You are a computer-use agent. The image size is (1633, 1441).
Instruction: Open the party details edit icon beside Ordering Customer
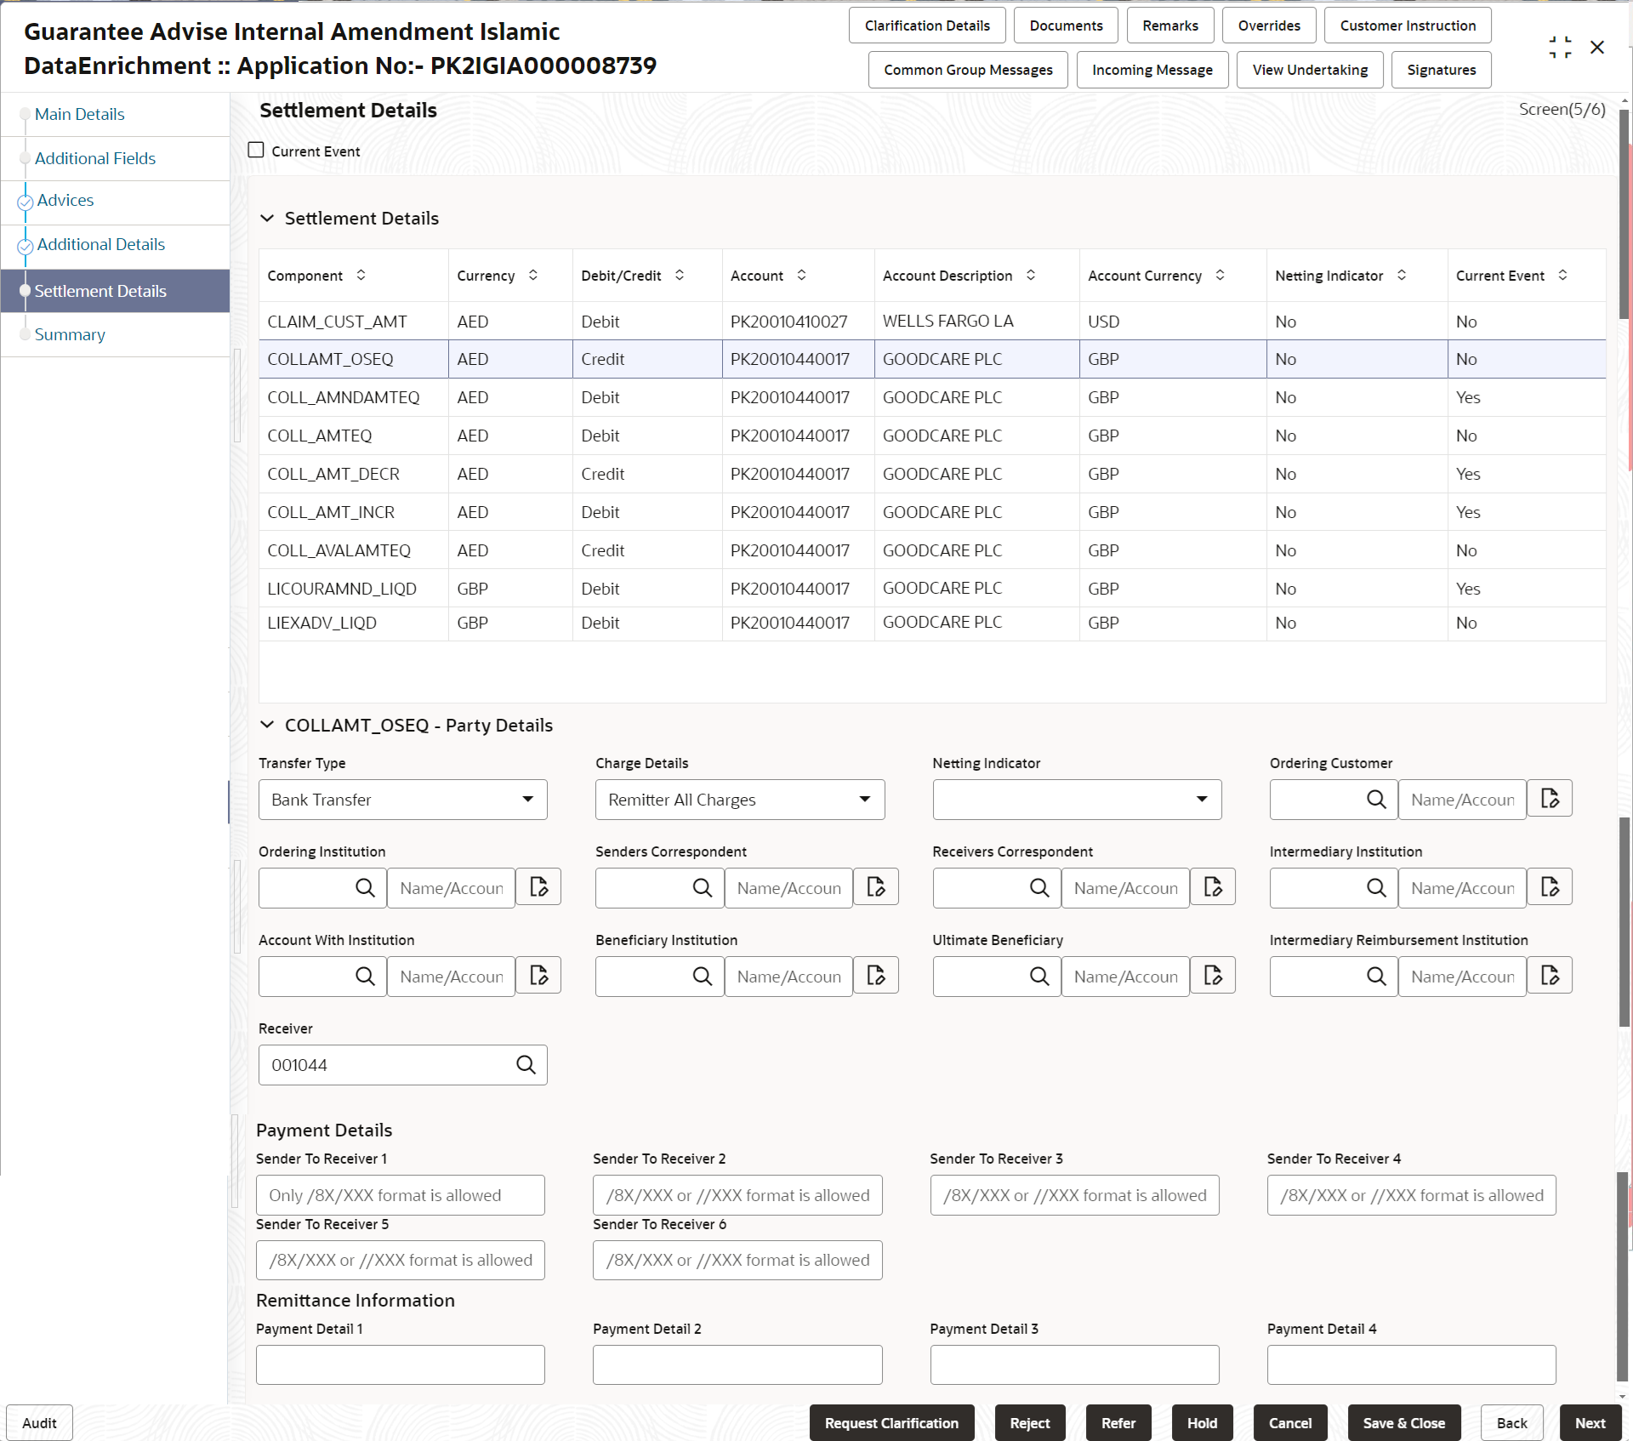point(1550,799)
